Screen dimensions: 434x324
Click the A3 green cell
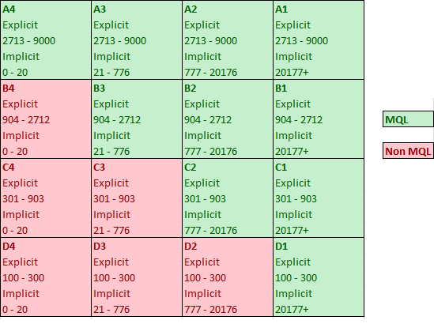click(x=137, y=40)
